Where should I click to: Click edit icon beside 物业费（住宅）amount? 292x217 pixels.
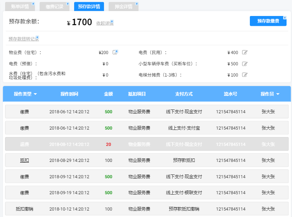[x=115, y=52]
